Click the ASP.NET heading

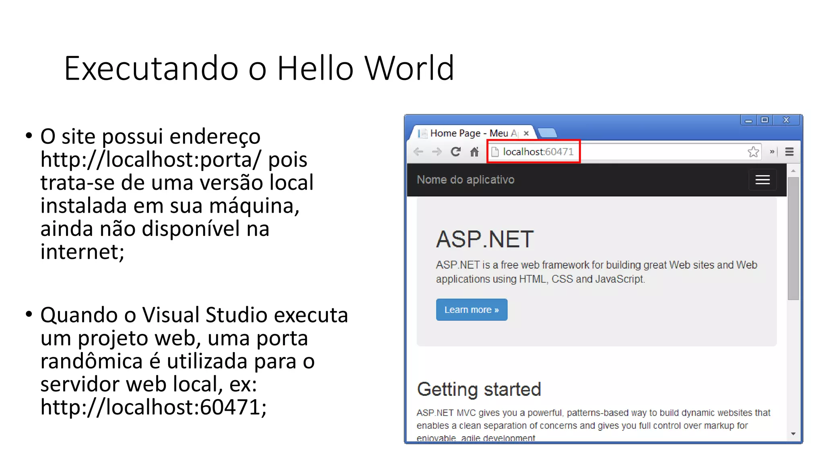485,239
